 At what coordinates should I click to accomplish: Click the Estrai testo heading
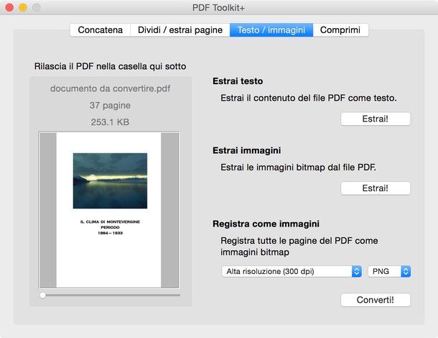[238, 81]
